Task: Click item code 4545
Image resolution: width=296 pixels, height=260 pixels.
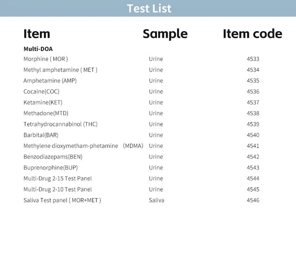Action: (x=253, y=190)
